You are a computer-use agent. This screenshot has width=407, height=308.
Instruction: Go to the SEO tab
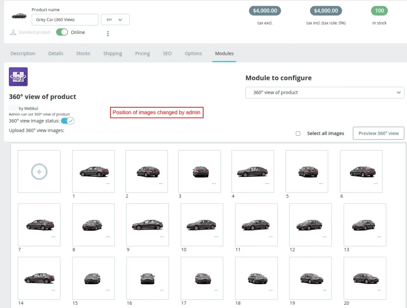(x=167, y=54)
